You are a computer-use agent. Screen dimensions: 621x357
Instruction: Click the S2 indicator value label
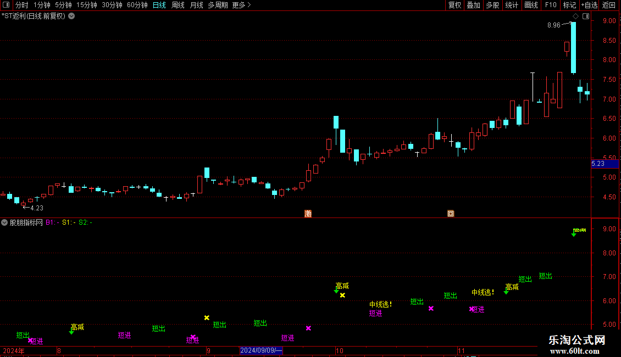(86, 222)
